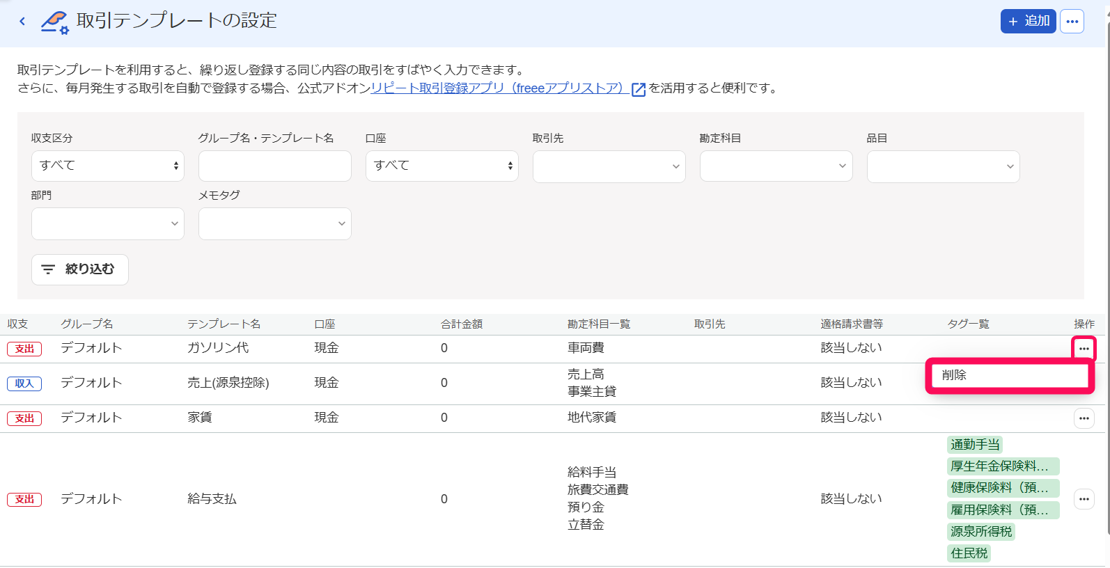Click the 勘定科目一覧 column header
The image size is (1110, 568).
[599, 324]
